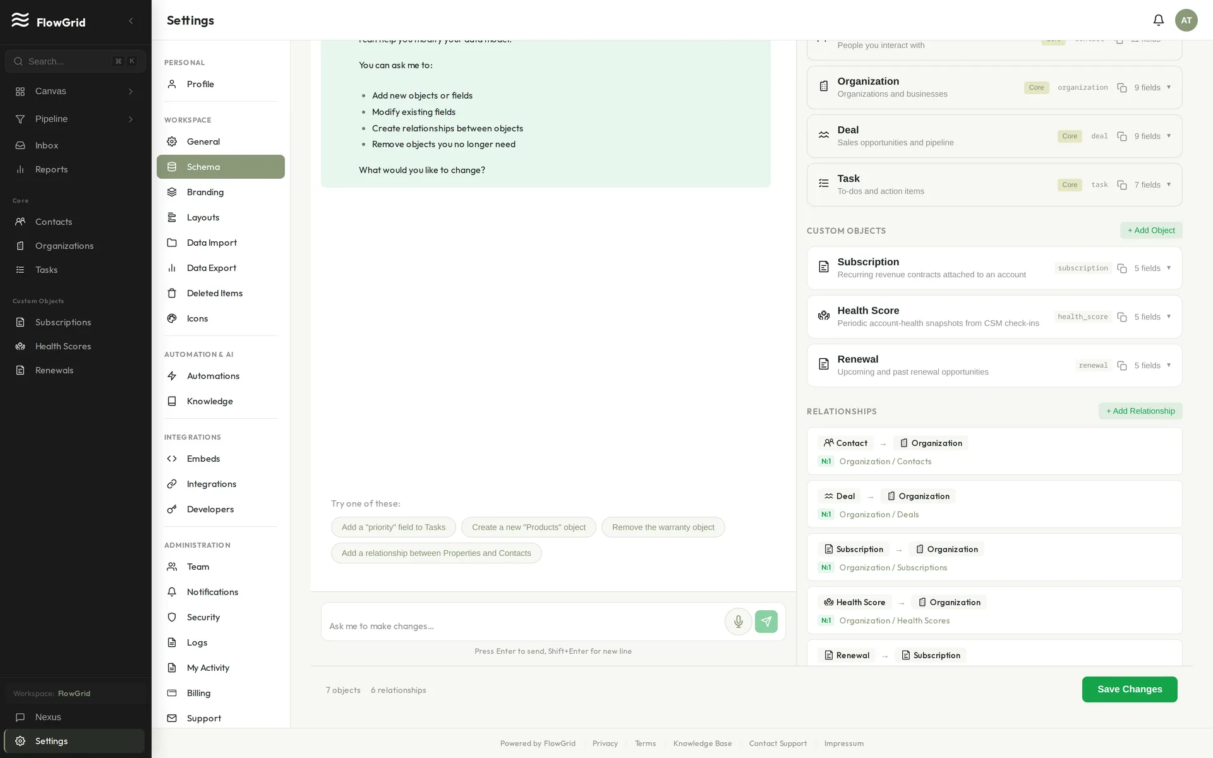Open the Knowledge Base footer link
1213x758 pixels.
click(x=703, y=743)
